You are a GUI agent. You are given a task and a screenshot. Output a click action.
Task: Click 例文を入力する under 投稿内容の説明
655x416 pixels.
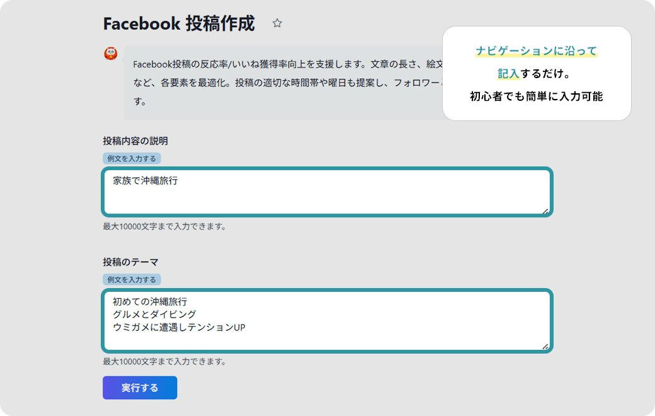[x=132, y=158]
